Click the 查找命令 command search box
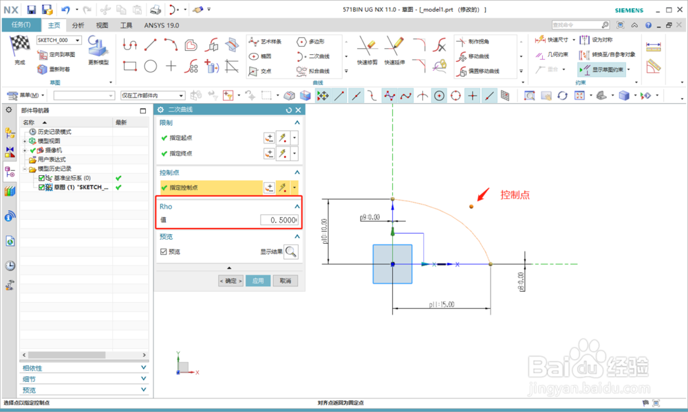This screenshot has height=412, width=688. click(581, 25)
